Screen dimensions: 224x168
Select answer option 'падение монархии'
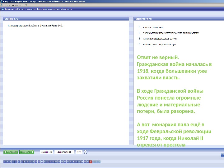point(140,27)
